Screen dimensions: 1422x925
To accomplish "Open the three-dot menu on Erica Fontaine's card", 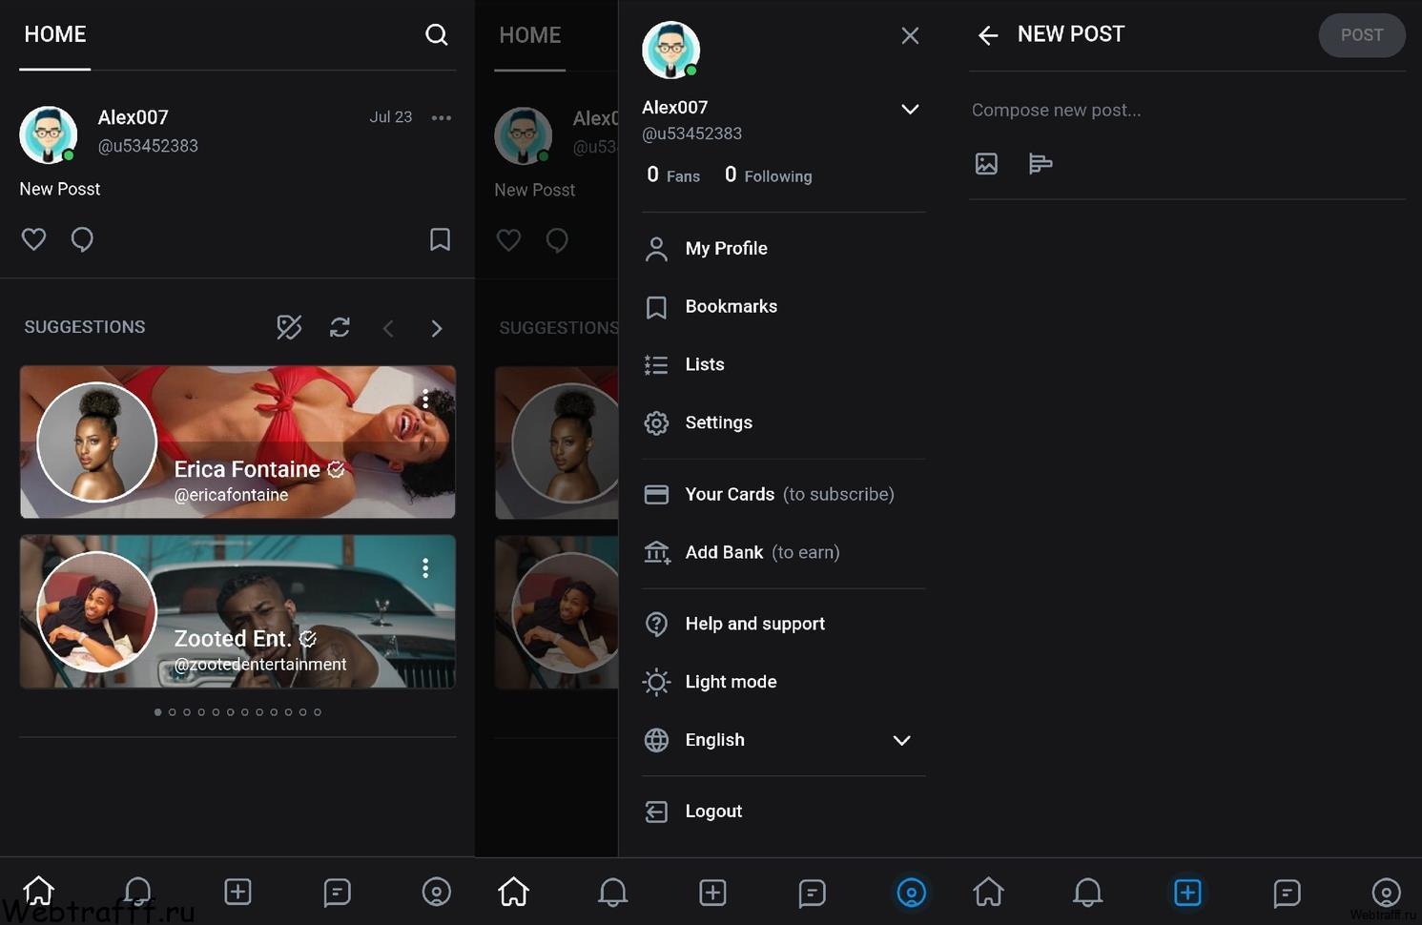I will (425, 400).
